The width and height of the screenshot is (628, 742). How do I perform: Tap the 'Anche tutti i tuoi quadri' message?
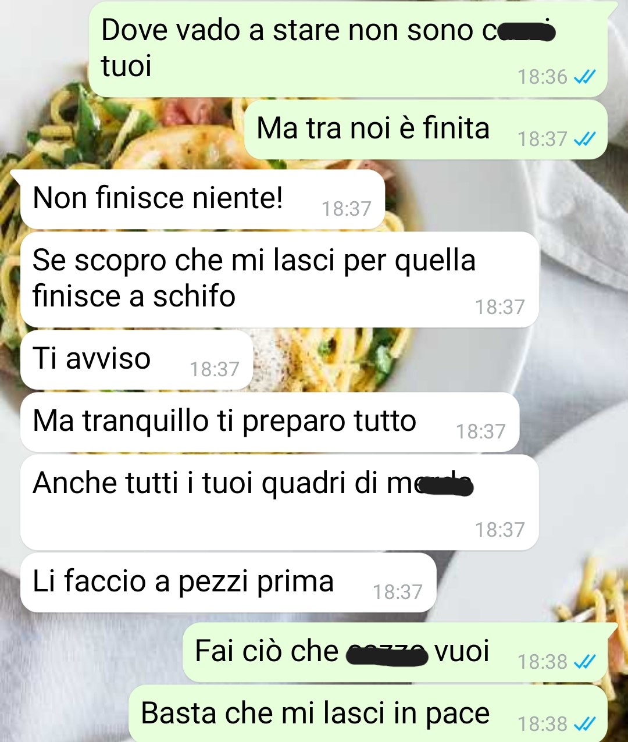279,502
